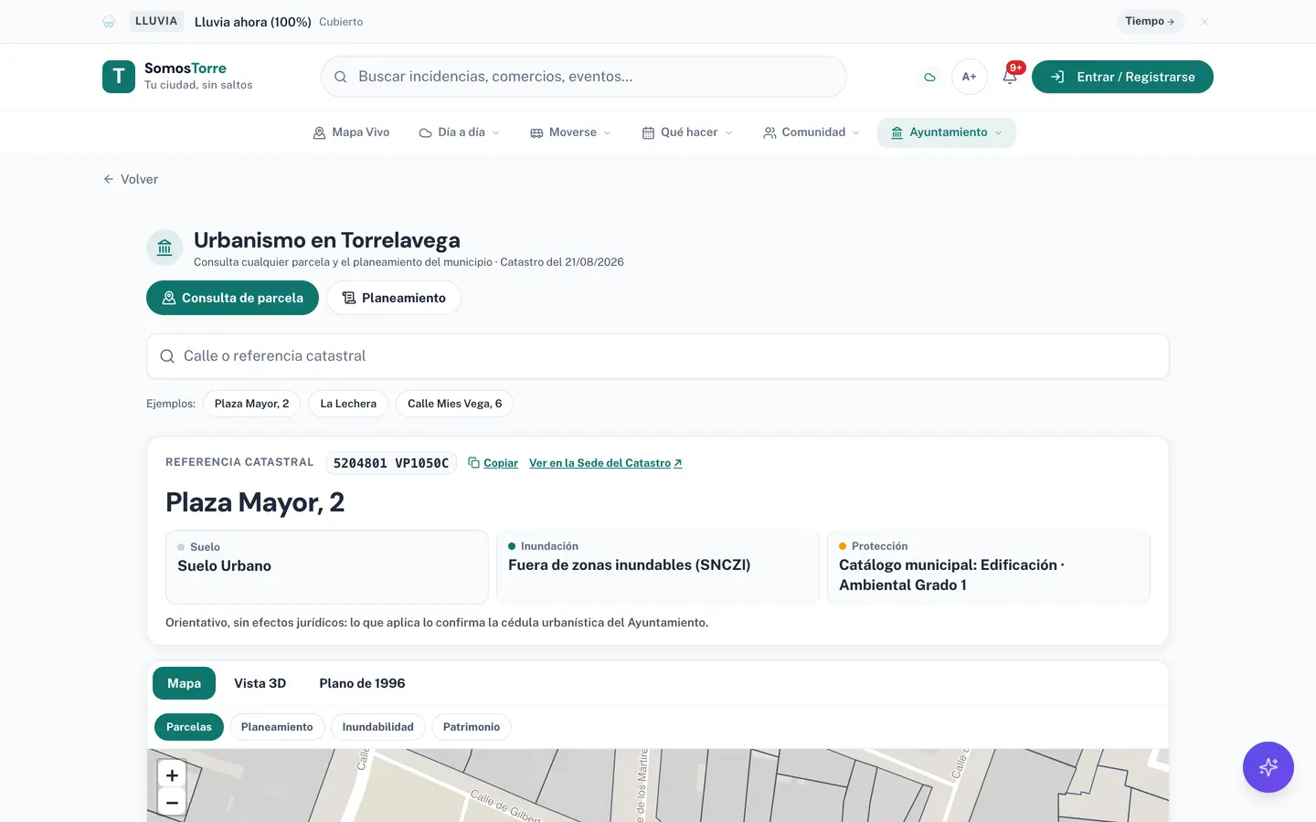Click the Suelo Urbano card

[327, 567]
